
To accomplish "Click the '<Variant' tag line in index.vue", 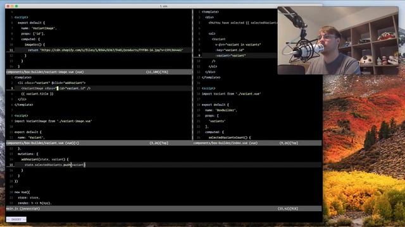I will coord(219,39).
